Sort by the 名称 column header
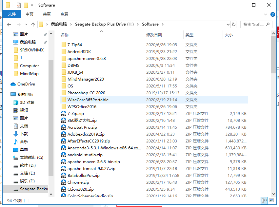 click(101, 35)
